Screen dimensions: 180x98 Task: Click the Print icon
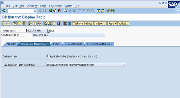(65, 11)
